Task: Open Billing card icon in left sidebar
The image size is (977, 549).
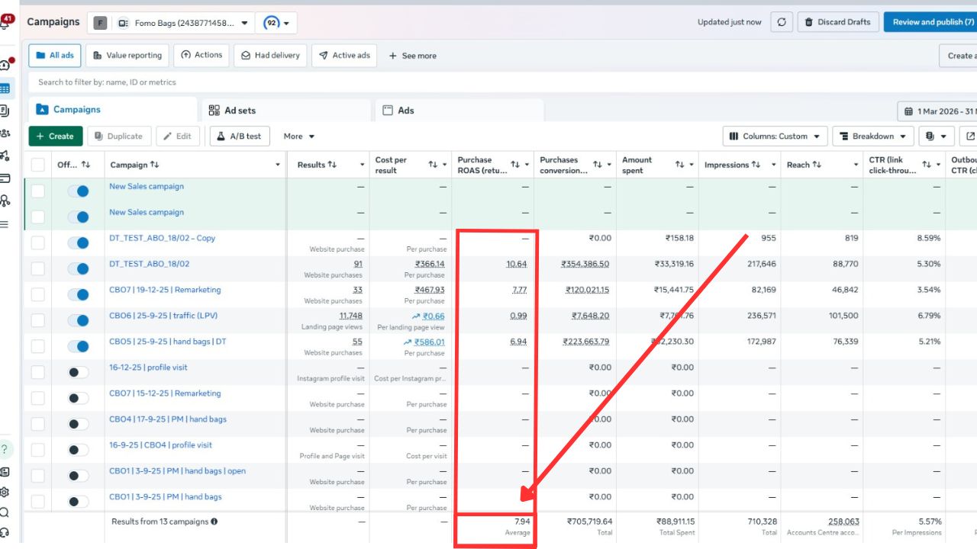Action: pyautogui.click(x=5, y=178)
